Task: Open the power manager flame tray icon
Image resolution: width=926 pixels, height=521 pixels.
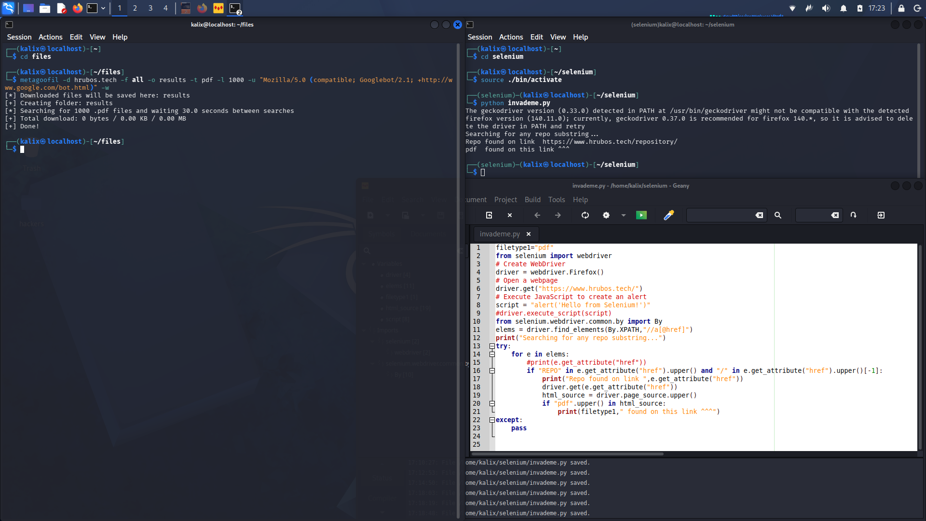Action: click(809, 8)
